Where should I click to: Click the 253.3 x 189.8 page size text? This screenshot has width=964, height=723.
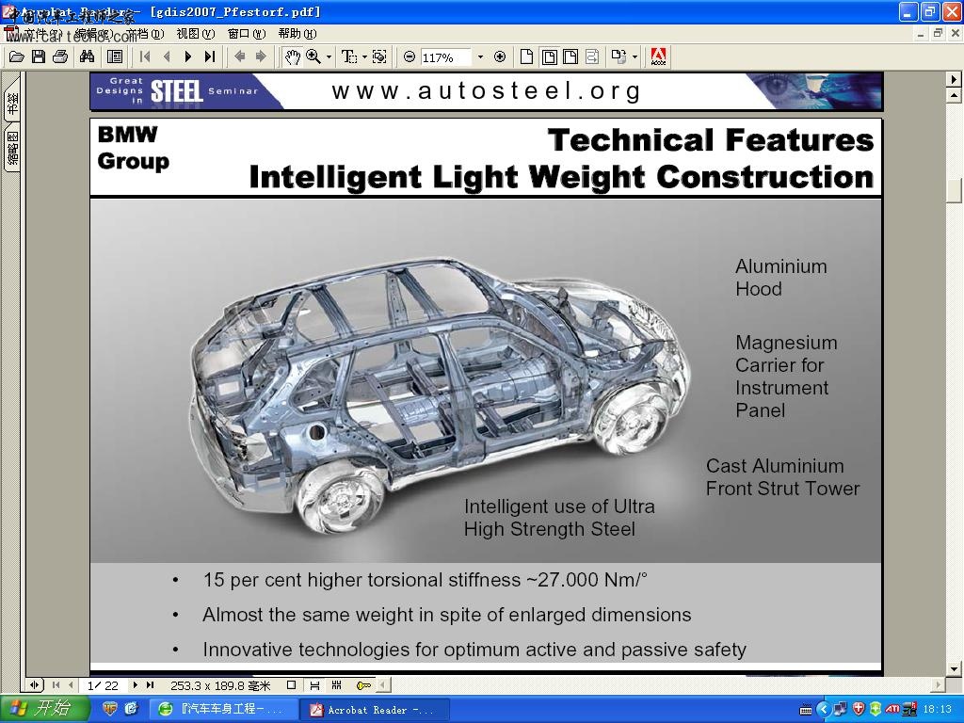pos(220,685)
